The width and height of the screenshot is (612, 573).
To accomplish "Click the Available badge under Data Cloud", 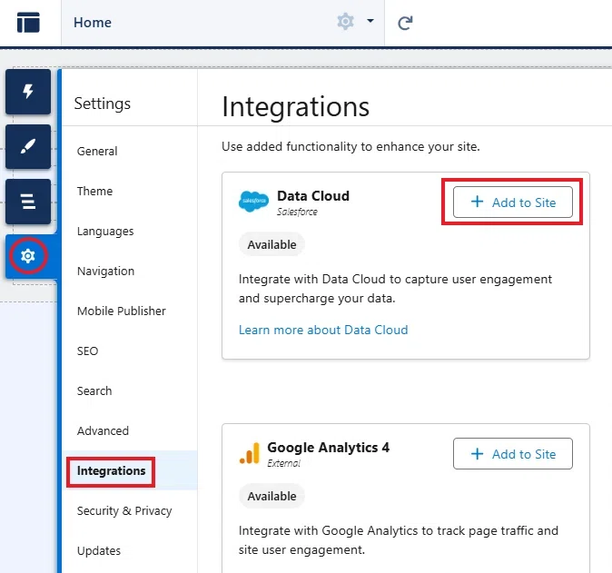I will pyautogui.click(x=271, y=244).
